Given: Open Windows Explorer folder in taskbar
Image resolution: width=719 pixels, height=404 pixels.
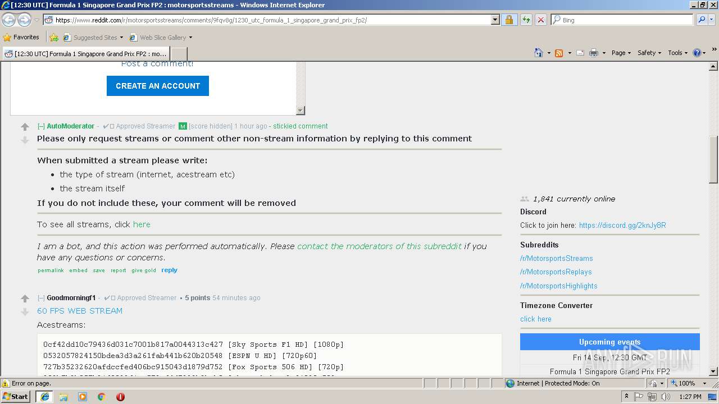Looking at the screenshot, I should 63,397.
